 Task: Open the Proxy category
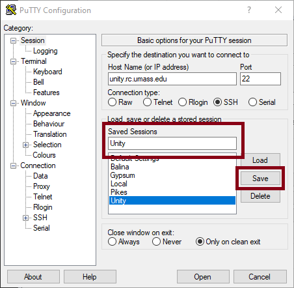click(42, 186)
